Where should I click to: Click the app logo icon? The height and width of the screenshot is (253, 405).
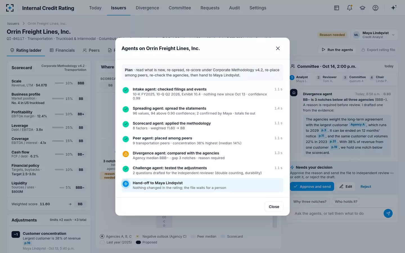coord(10,8)
